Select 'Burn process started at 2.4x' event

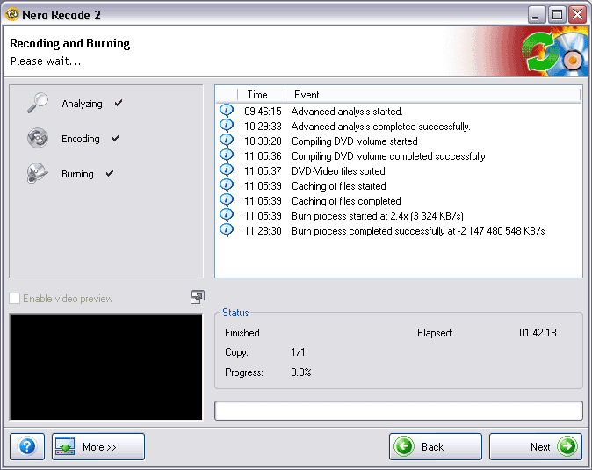[378, 216]
